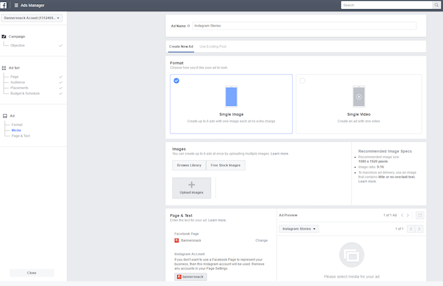Open the Instagram Stories preview dropdown
The height and width of the screenshot is (286, 443).
click(x=299, y=229)
